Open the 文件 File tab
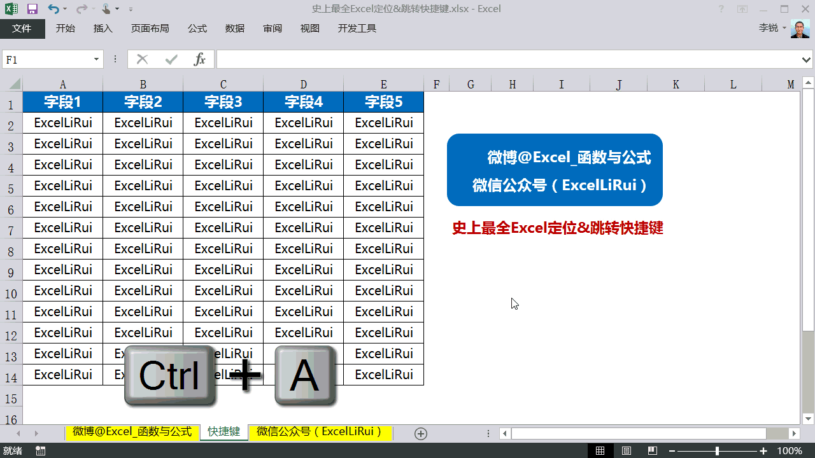Viewport: 815px width, 458px height. (x=22, y=29)
